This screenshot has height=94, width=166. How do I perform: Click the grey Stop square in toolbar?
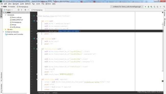click(x=160, y=7)
